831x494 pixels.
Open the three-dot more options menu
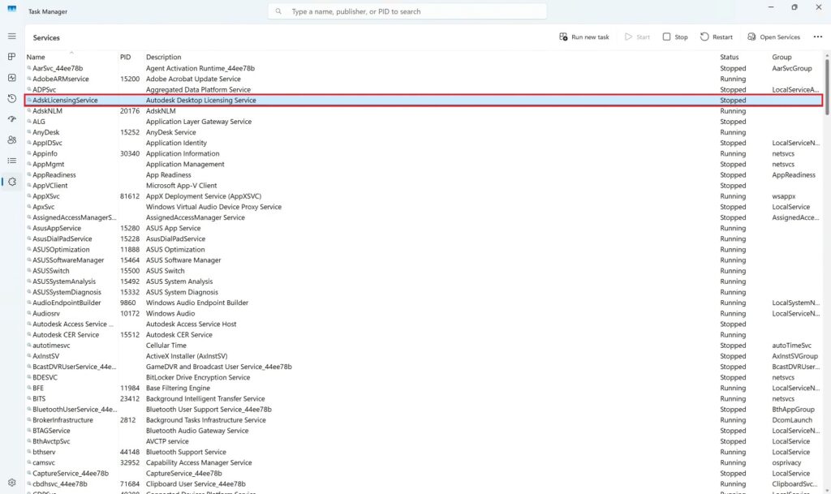click(817, 37)
